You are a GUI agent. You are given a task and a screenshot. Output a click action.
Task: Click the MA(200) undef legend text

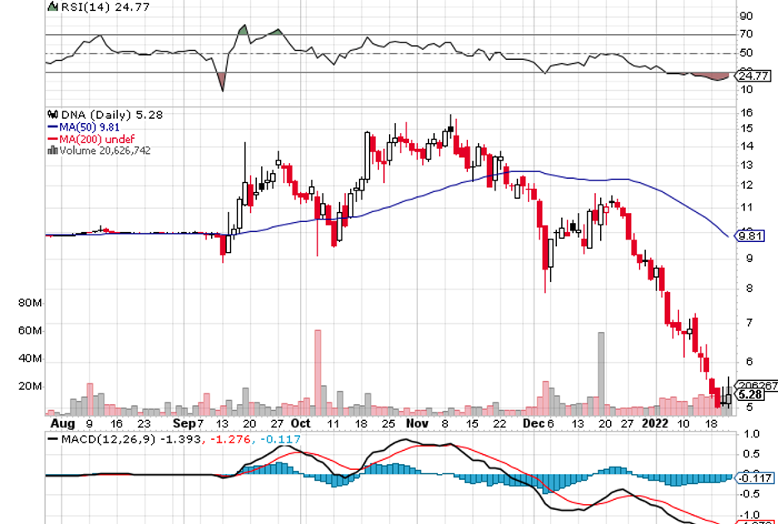point(97,139)
